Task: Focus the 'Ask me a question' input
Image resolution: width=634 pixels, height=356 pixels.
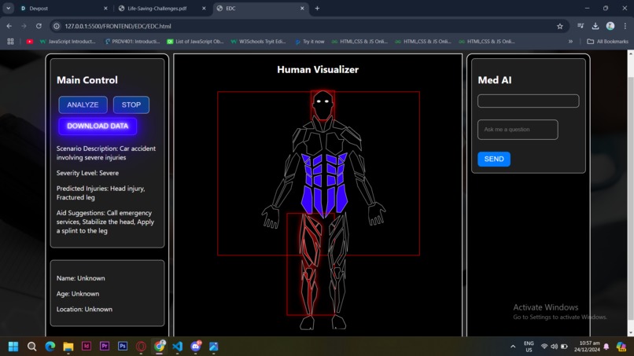Action: coord(518,130)
